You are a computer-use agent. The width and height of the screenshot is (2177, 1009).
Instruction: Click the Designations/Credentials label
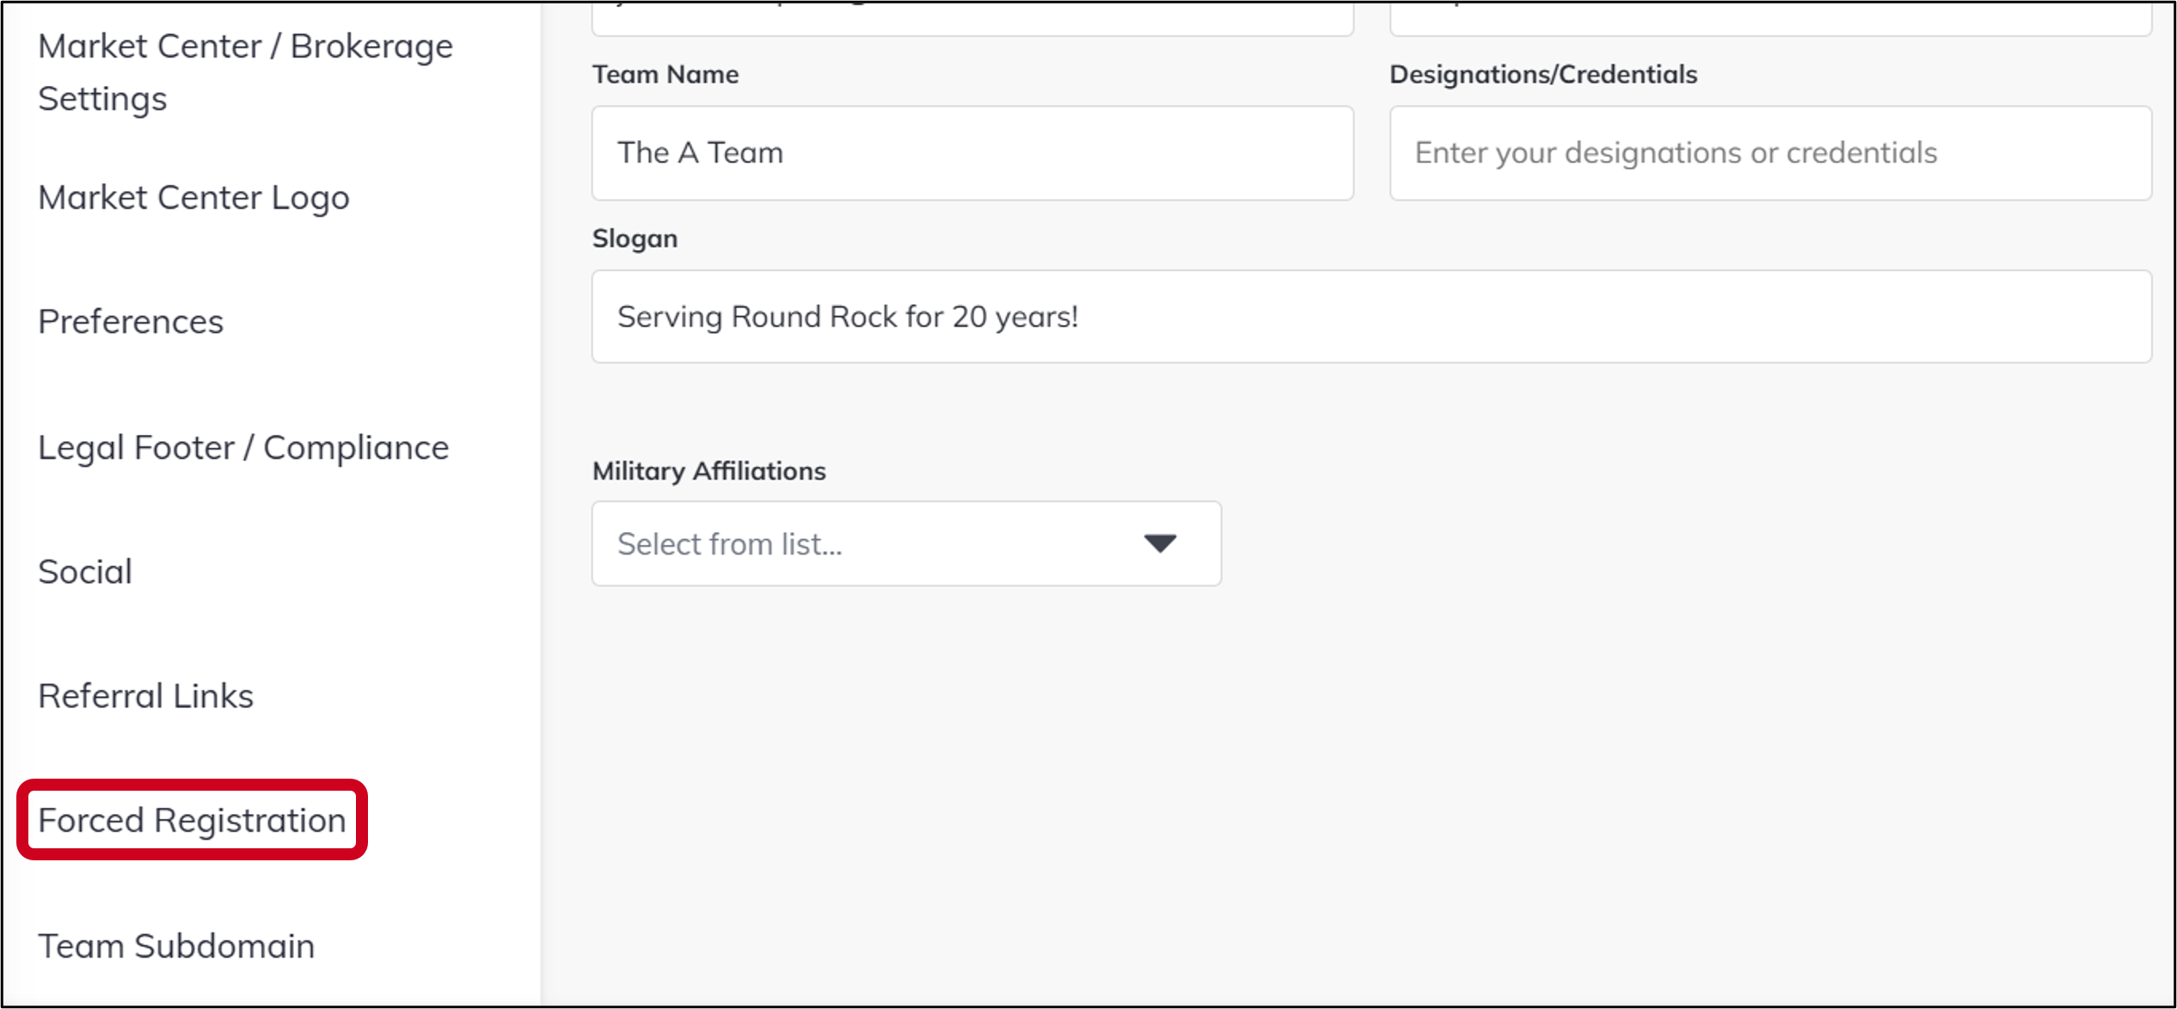click(1543, 74)
